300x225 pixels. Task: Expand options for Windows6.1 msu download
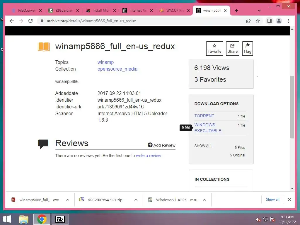click(x=204, y=200)
